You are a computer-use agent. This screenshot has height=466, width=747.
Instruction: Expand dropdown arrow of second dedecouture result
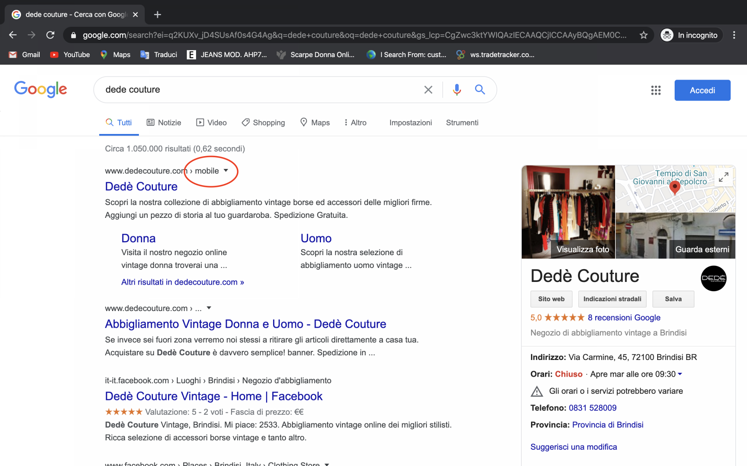209,308
